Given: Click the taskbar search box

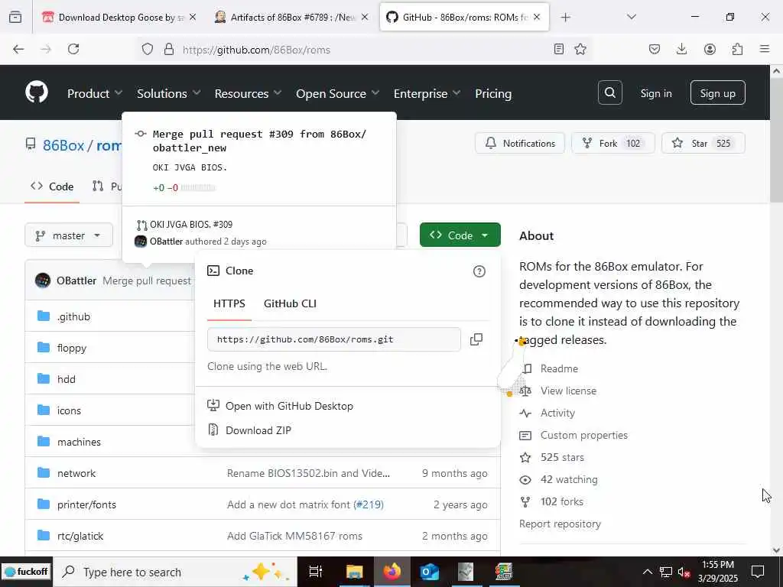Looking at the screenshot, I should point(175,572).
